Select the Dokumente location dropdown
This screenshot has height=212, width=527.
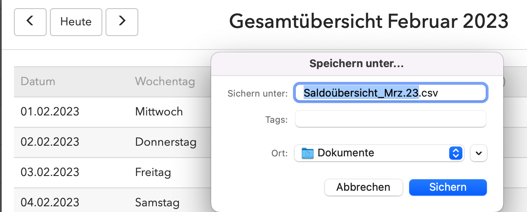379,153
